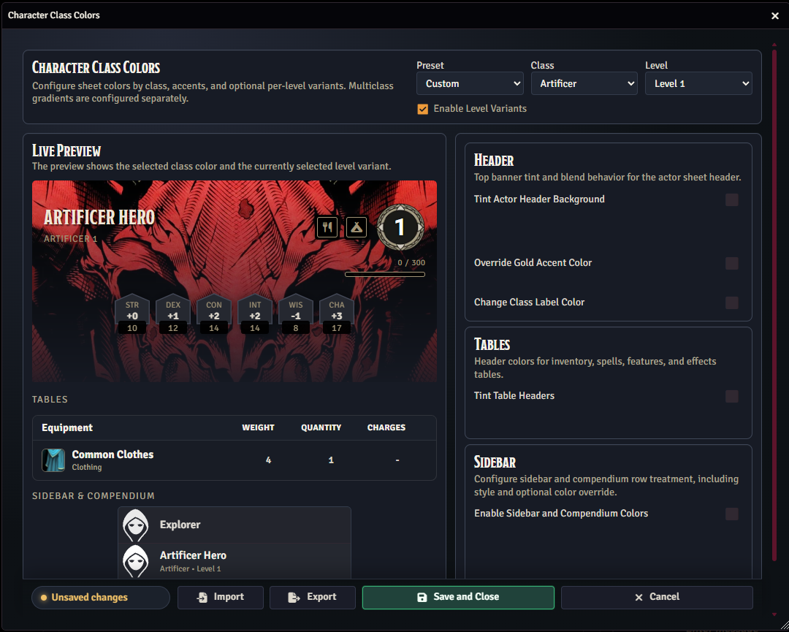Enable Tint Actor Header Background
789x632 pixels.
(731, 199)
